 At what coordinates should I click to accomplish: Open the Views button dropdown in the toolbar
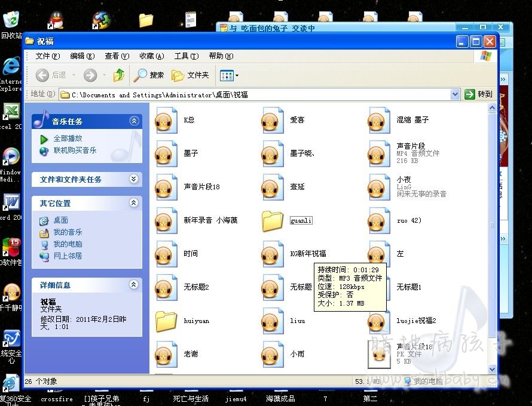tap(236, 75)
